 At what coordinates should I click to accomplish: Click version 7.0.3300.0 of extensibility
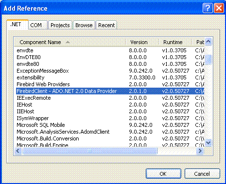pos(142,77)
